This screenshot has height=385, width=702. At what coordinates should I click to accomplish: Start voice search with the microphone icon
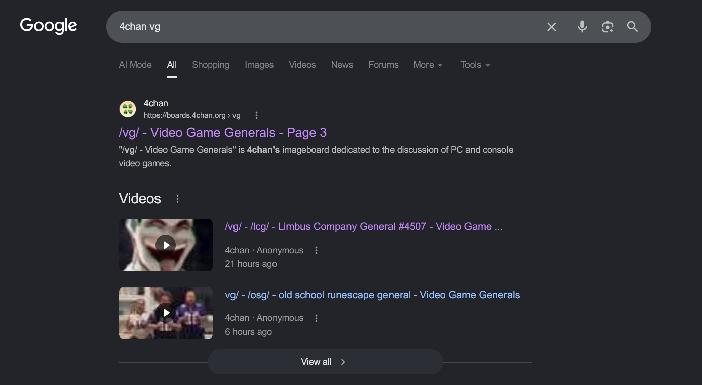(x=582, y=27)
